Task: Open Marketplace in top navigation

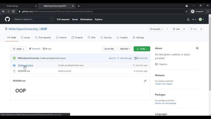Action: tap(86, 20)
